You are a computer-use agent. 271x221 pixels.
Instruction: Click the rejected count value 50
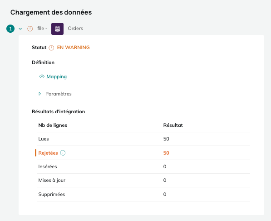coord(166,153)
